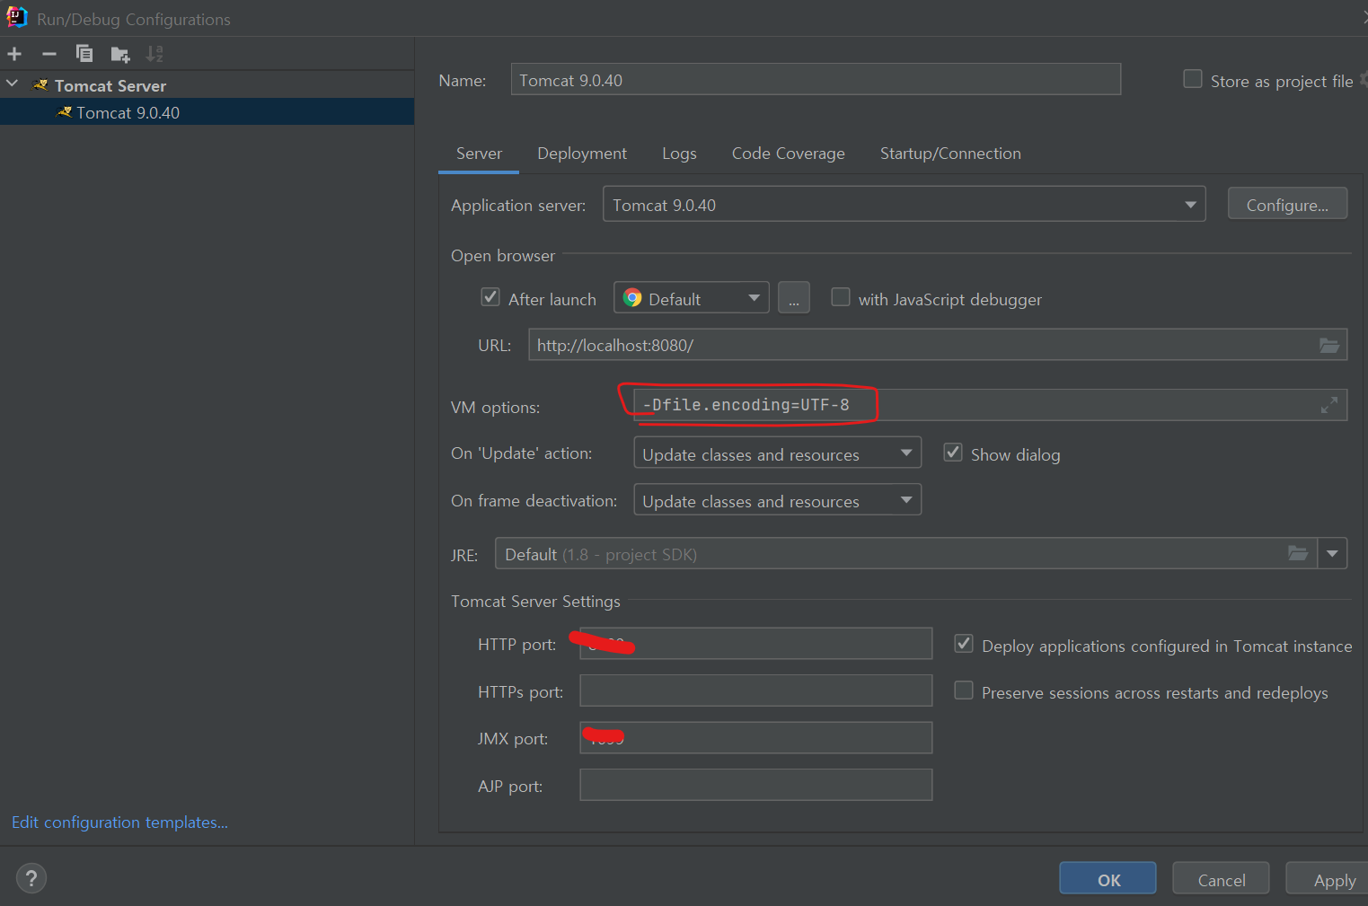Click the IntelliJ logo in title bar
The width and height of the screenshot is (1368, 906).
(x=17, y=17)
